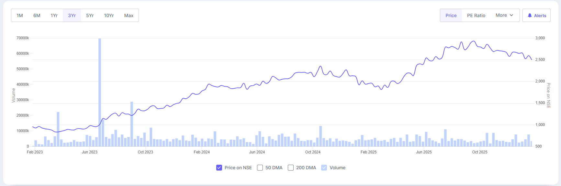Show the 10Yr price history
This screenshot has width=561, height=186.
click(x=109, y=15)
